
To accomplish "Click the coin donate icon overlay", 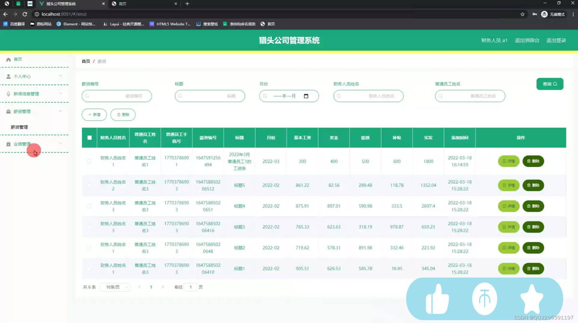I will [485, 299].
